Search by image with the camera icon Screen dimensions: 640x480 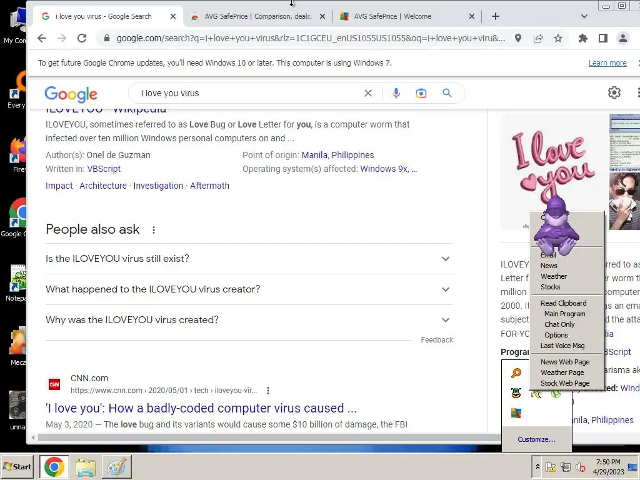(421, 93)
